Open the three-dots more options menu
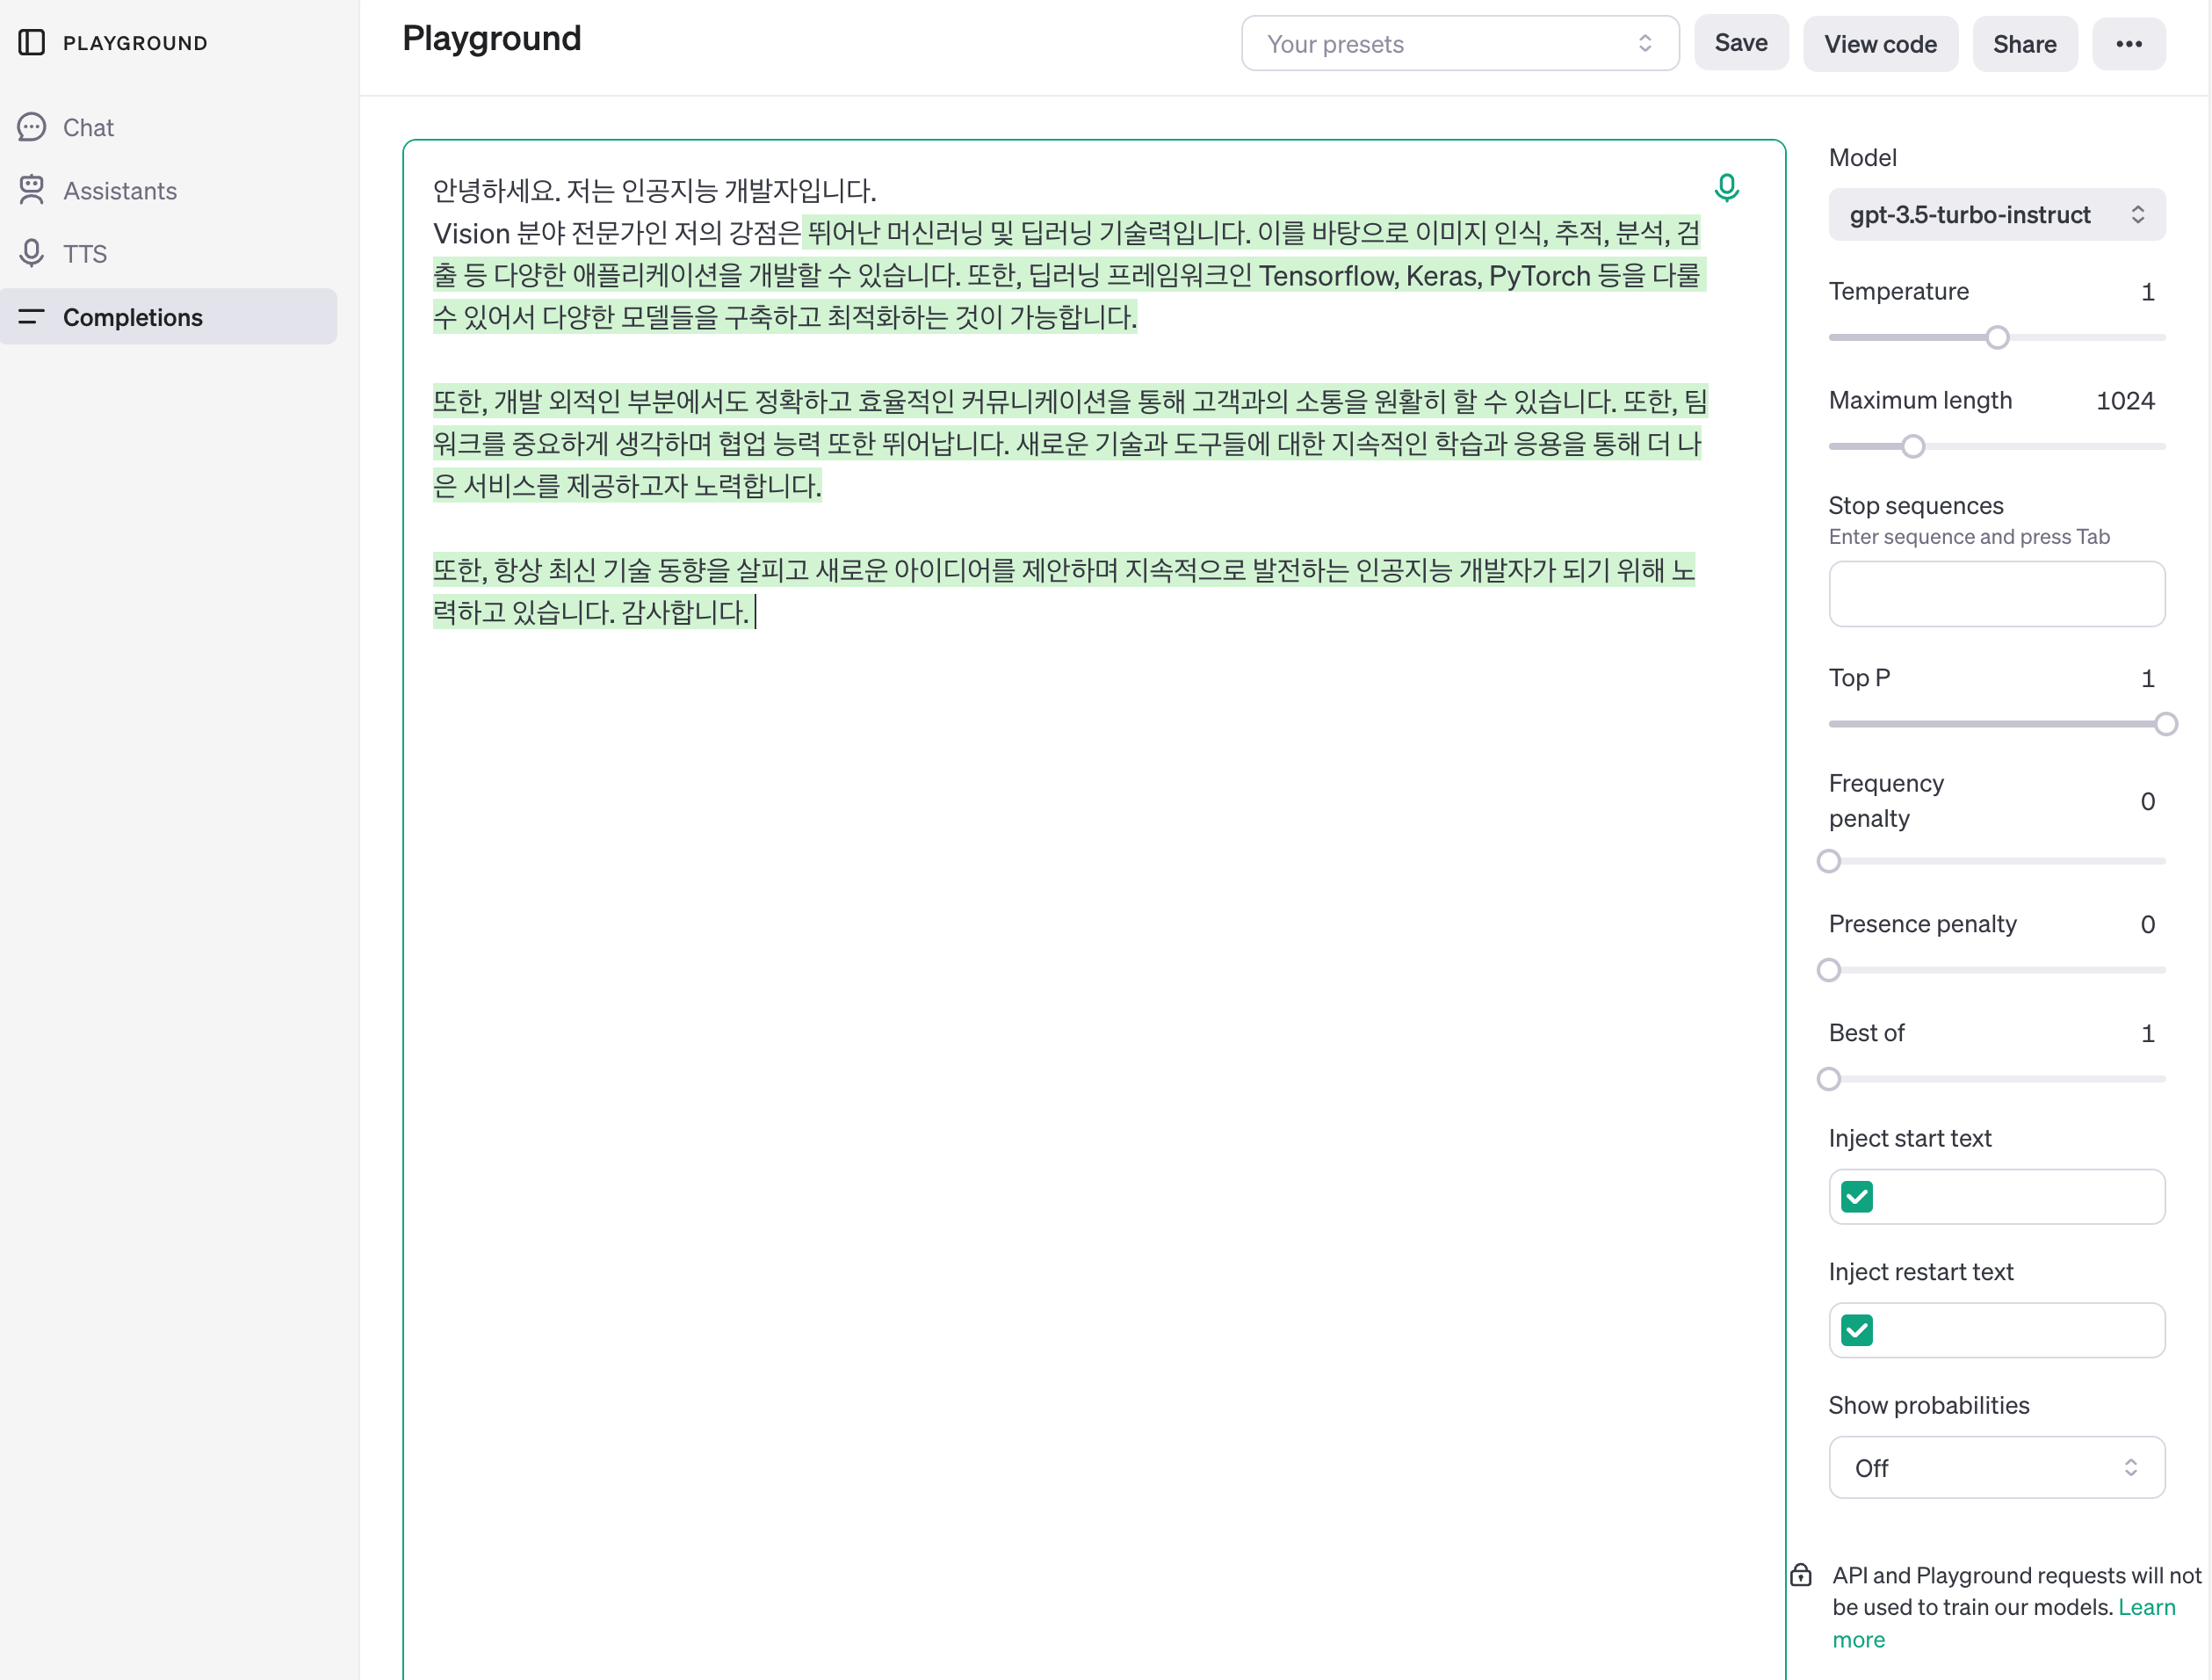This screenshot has height=1680, width=2212. coord(2128,44)
